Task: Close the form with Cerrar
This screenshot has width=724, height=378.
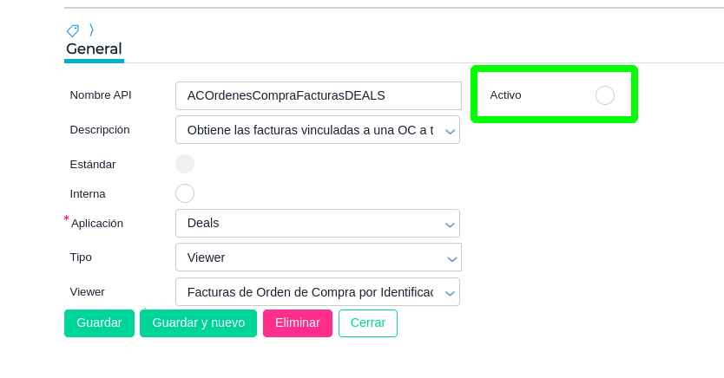Action: (x=368, y=323)
